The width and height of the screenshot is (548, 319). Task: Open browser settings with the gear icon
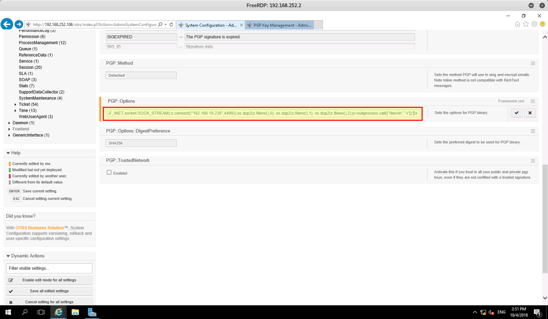pos(534,24)
